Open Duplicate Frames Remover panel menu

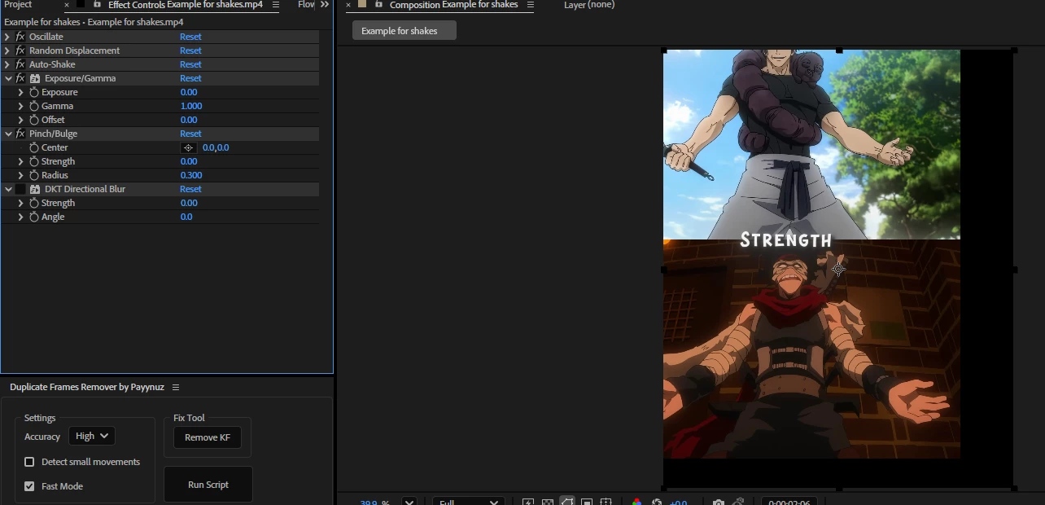[176, 387]
